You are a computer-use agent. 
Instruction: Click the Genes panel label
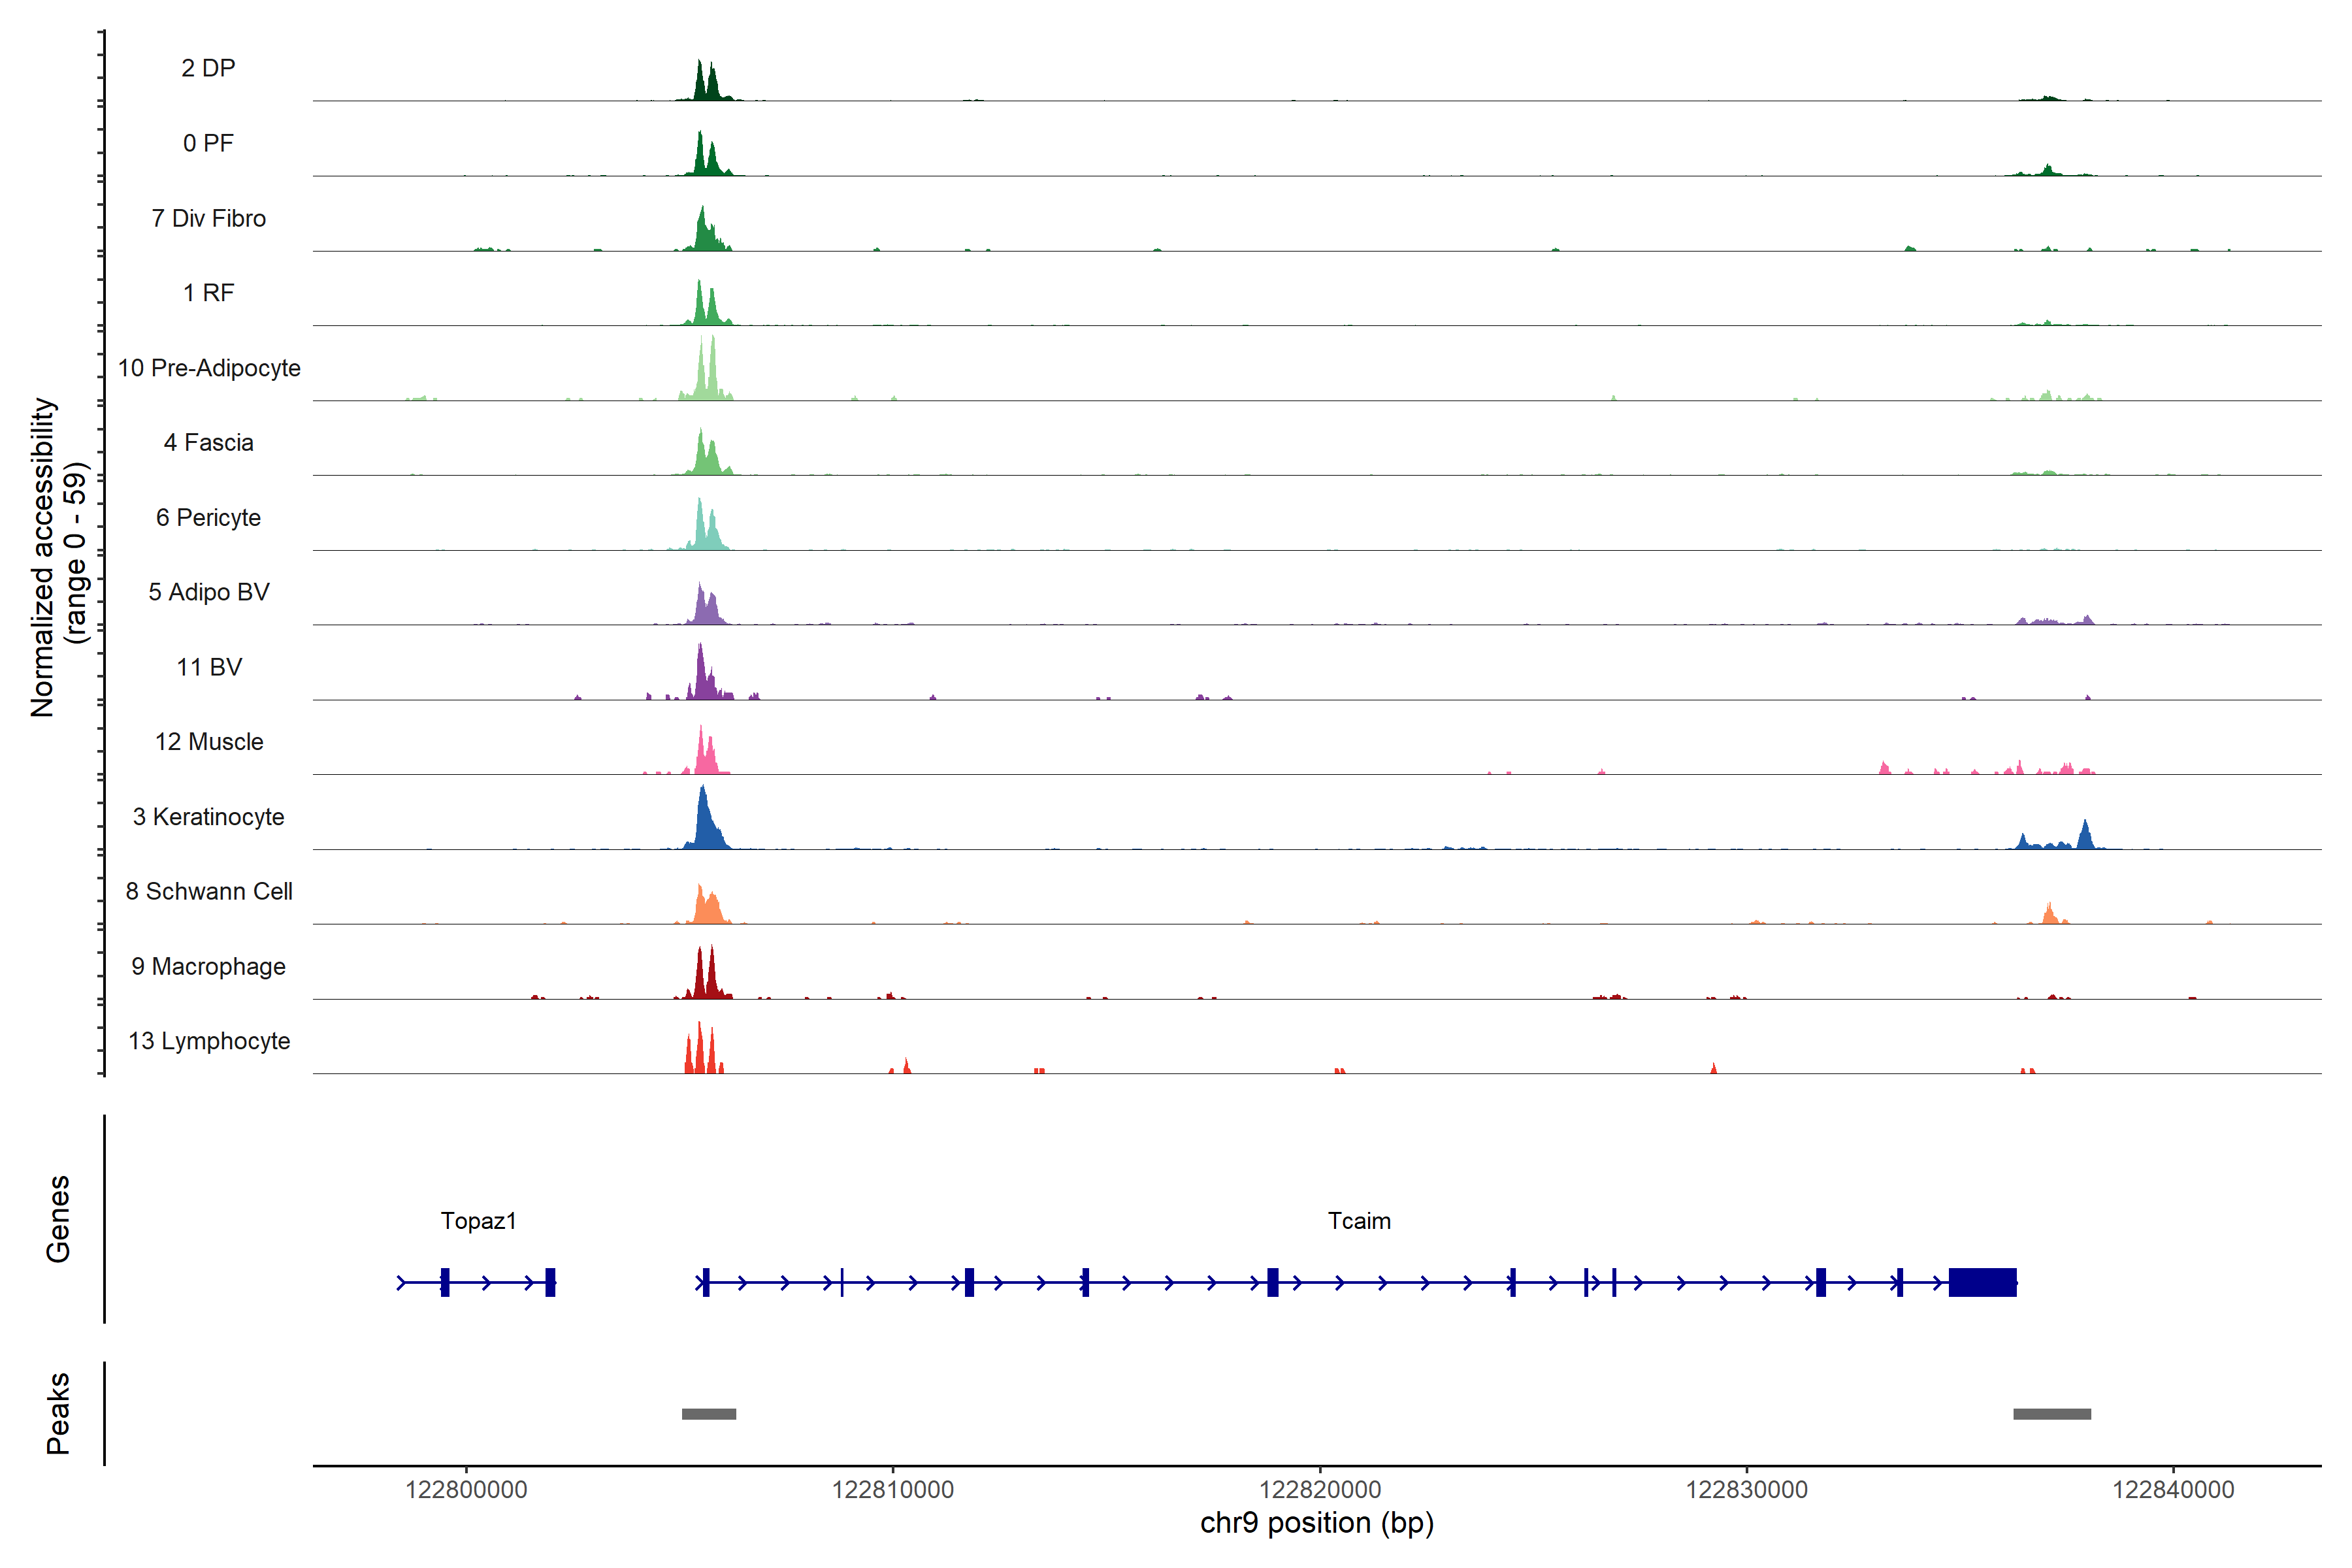tap(58, 1219)
